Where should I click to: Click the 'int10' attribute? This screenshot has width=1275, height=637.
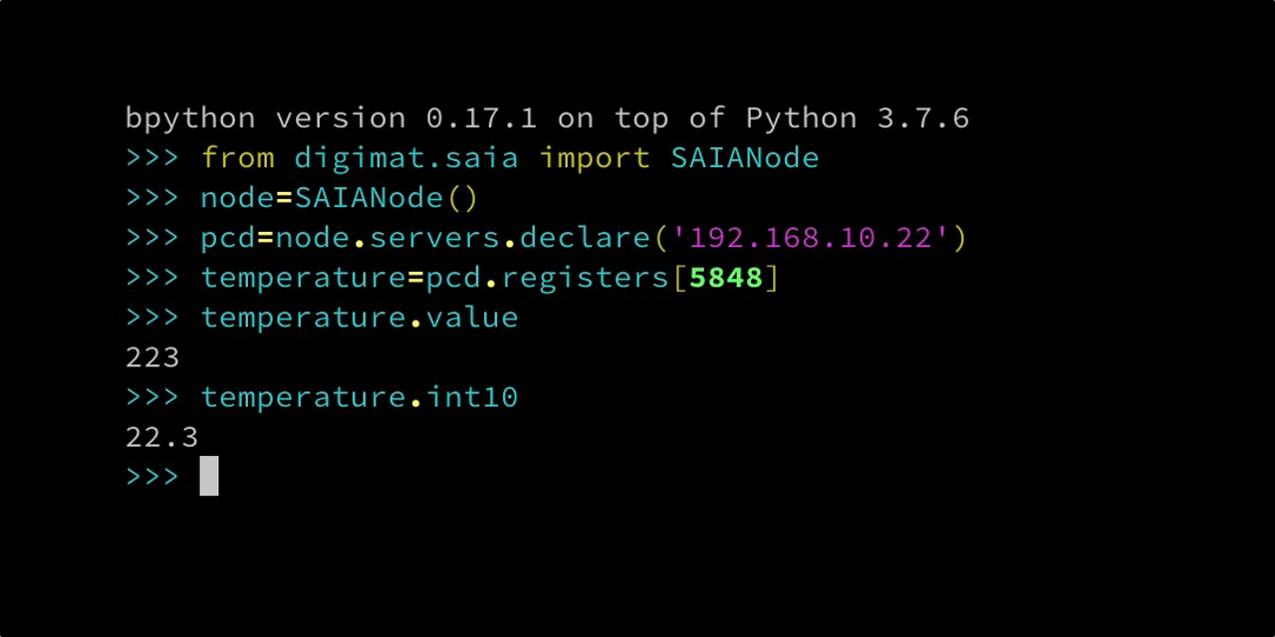click(472, 397)
